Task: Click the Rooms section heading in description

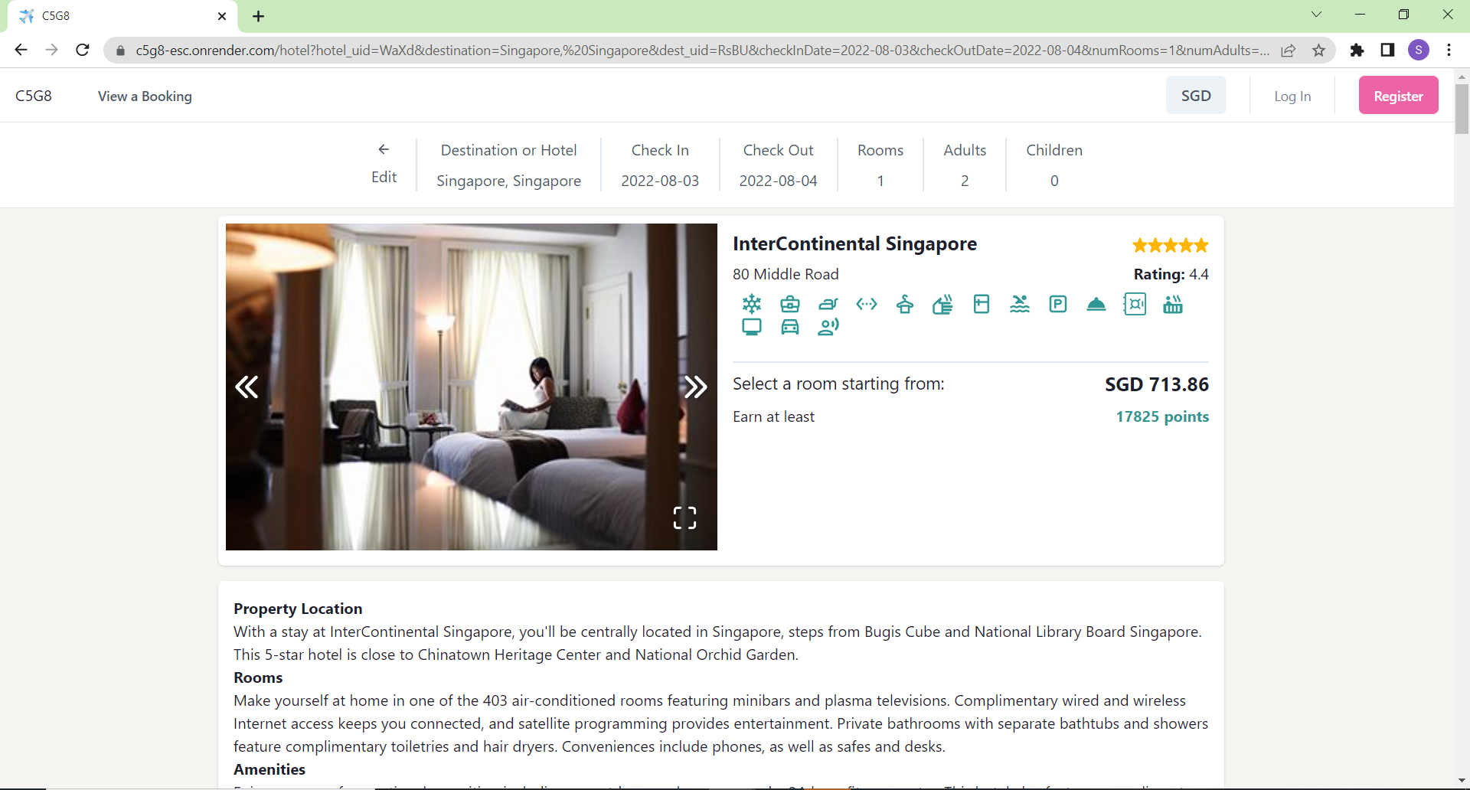Action: coord(258,677)
